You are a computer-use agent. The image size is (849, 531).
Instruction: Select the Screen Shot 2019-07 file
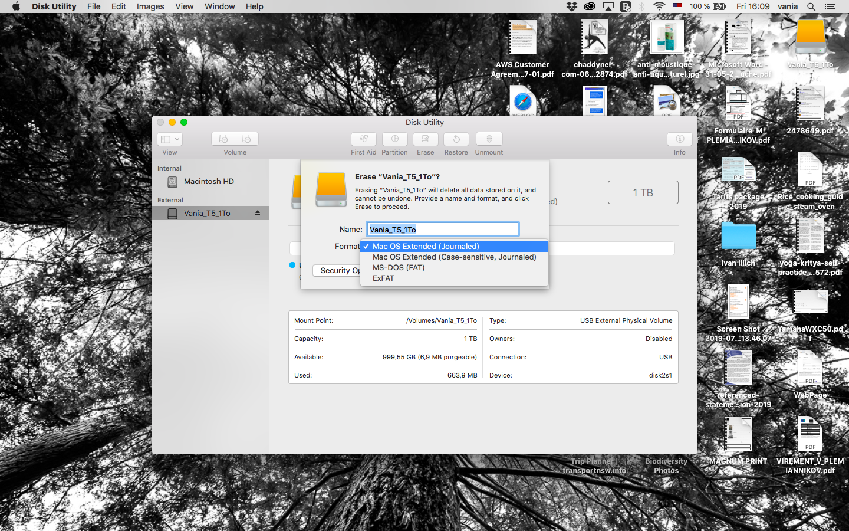(738, 302)
